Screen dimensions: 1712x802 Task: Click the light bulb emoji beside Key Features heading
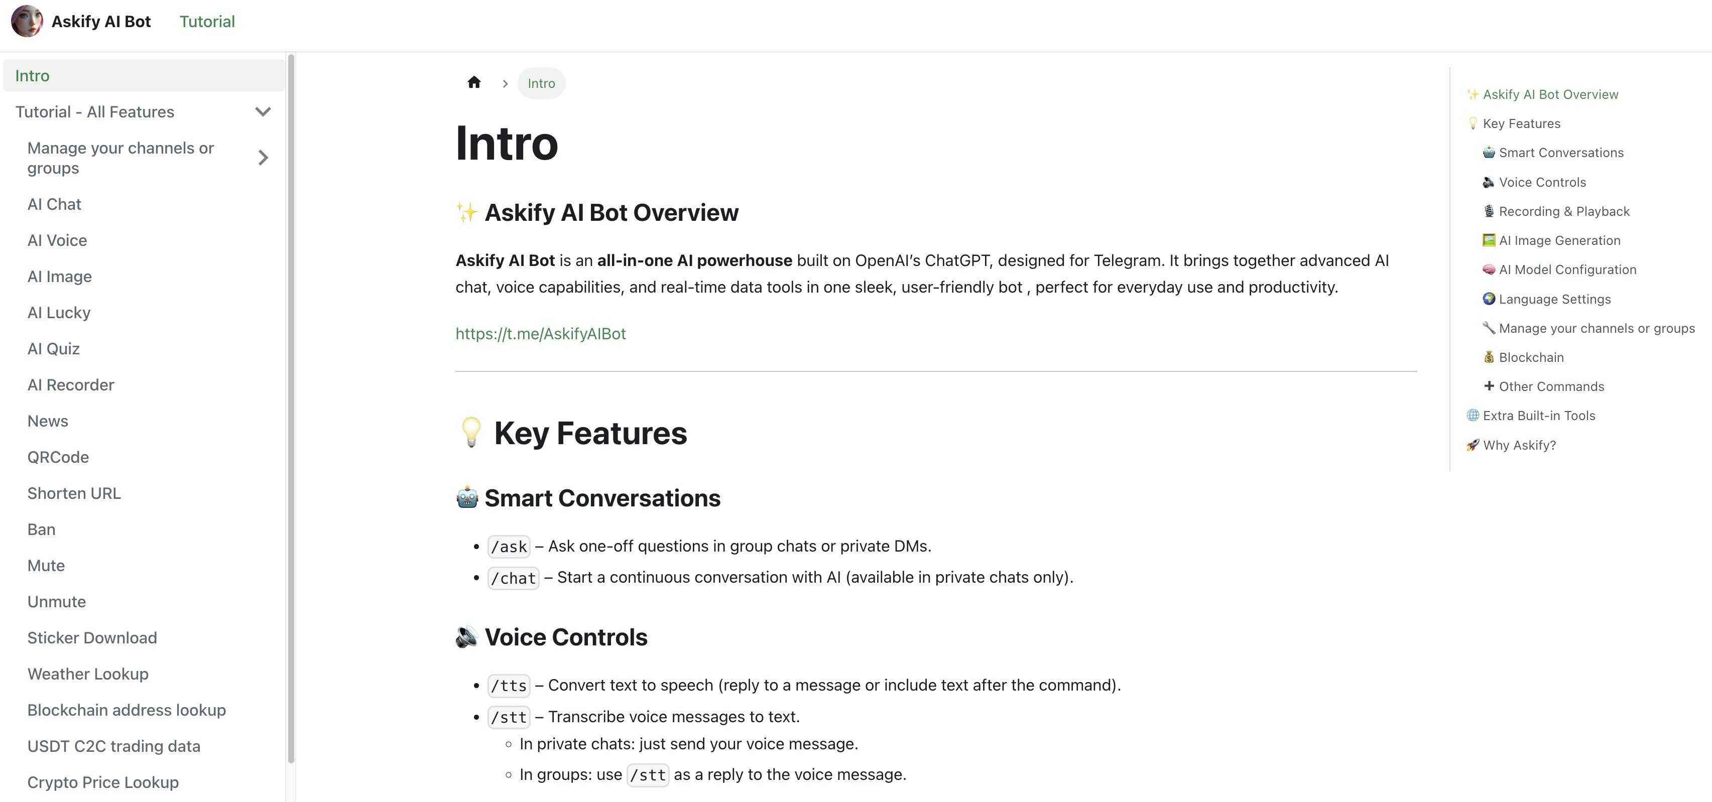point(471,433)
